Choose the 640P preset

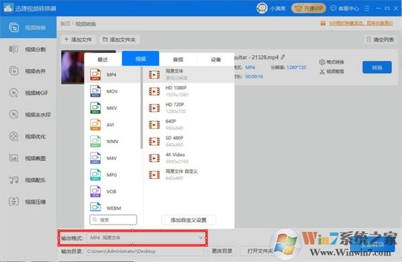point(189,125)
